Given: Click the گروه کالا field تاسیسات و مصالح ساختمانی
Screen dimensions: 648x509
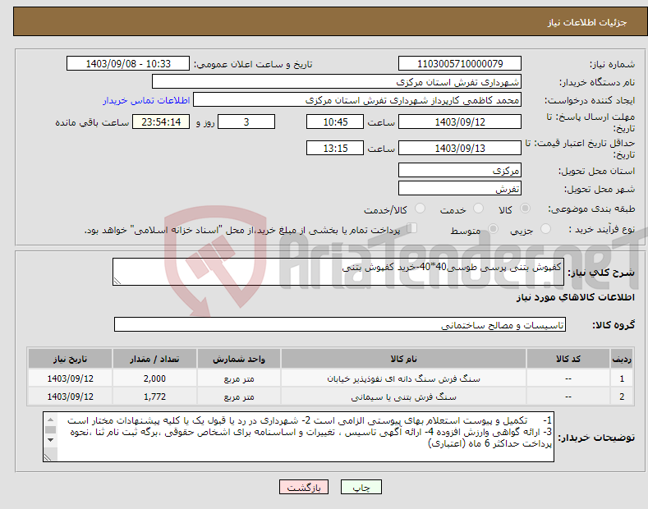Looking at the screenshot, I should [340, 324].
